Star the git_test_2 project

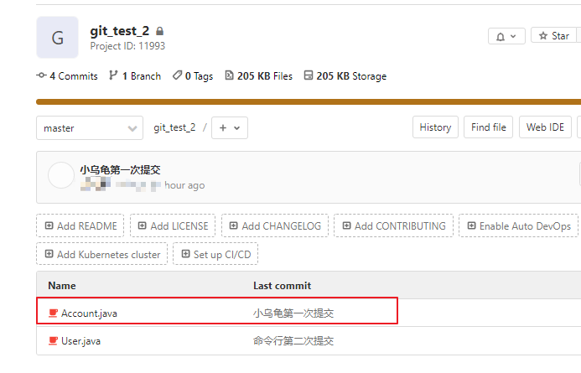553,35
